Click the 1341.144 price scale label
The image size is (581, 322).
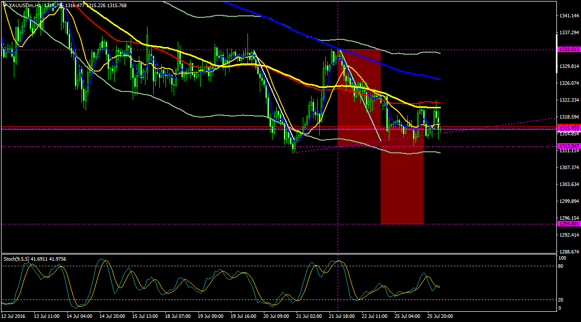569,16
